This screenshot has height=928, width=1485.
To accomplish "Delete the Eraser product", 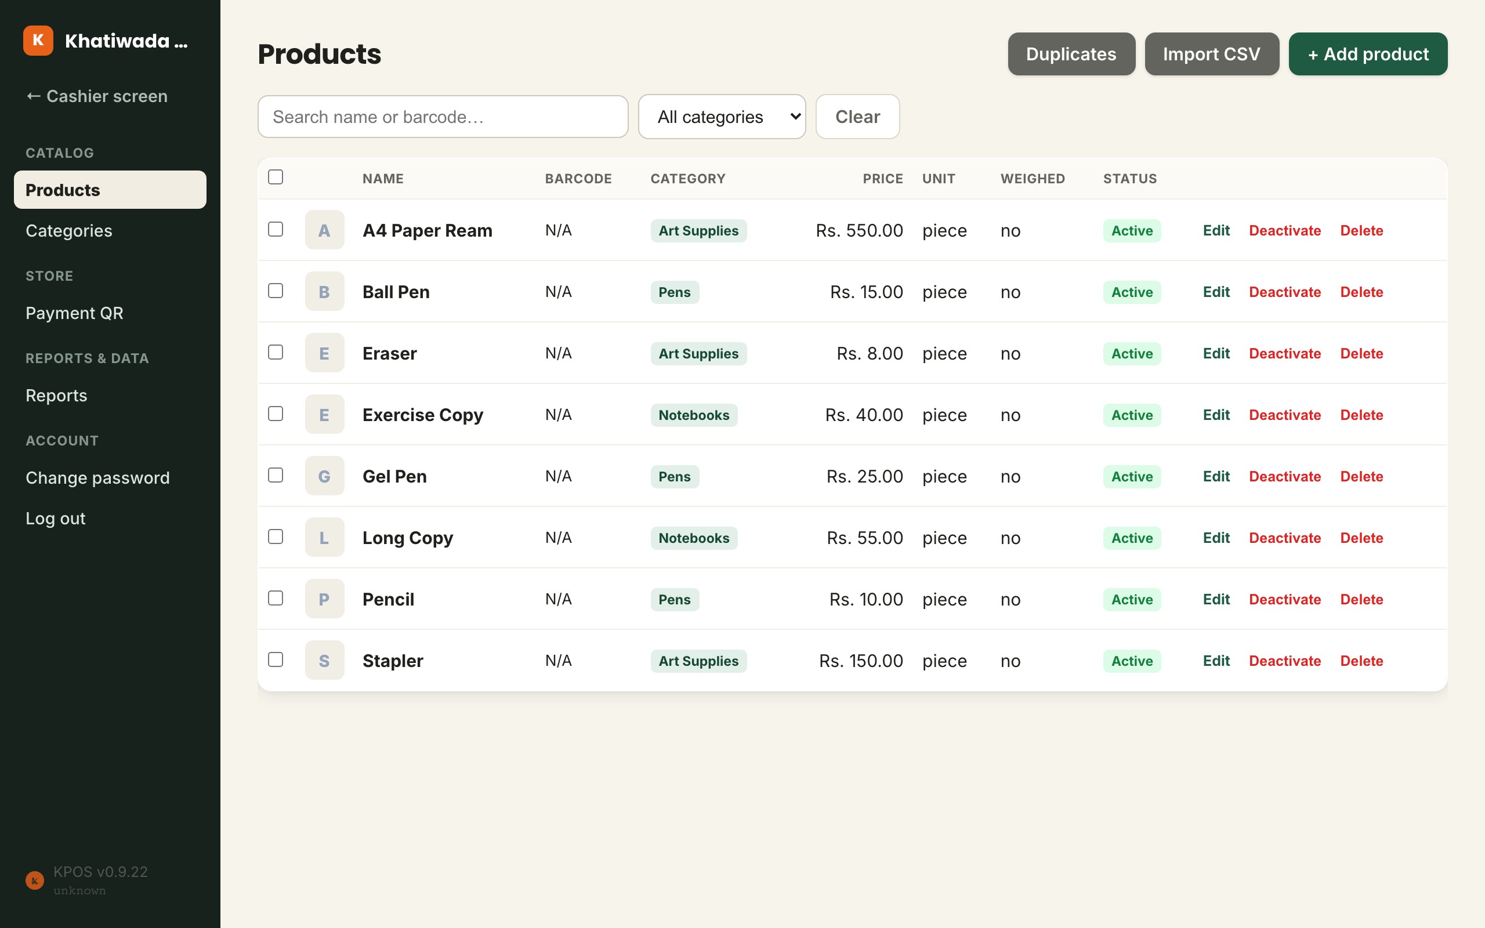I will pyautogui.click(x=1361, y=354).
